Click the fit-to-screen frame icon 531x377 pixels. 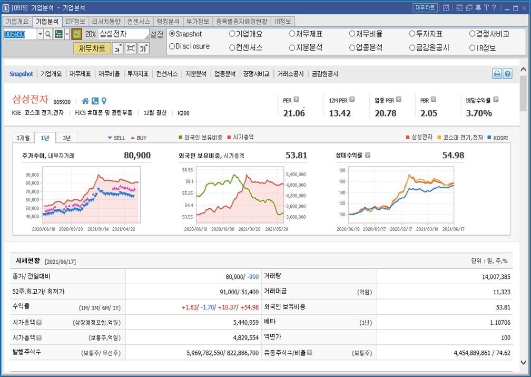pyautogui.click(x=131, y=49)
